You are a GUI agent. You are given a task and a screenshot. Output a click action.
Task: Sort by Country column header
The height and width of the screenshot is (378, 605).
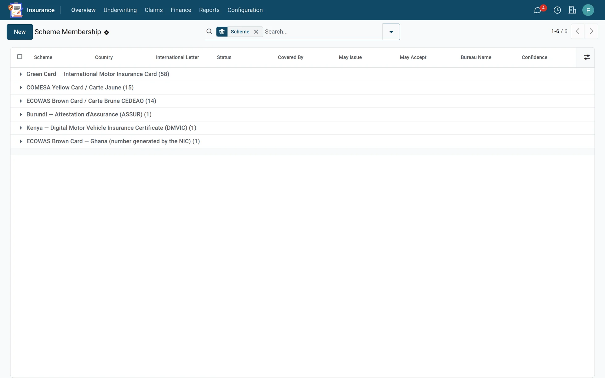(104, 57)
